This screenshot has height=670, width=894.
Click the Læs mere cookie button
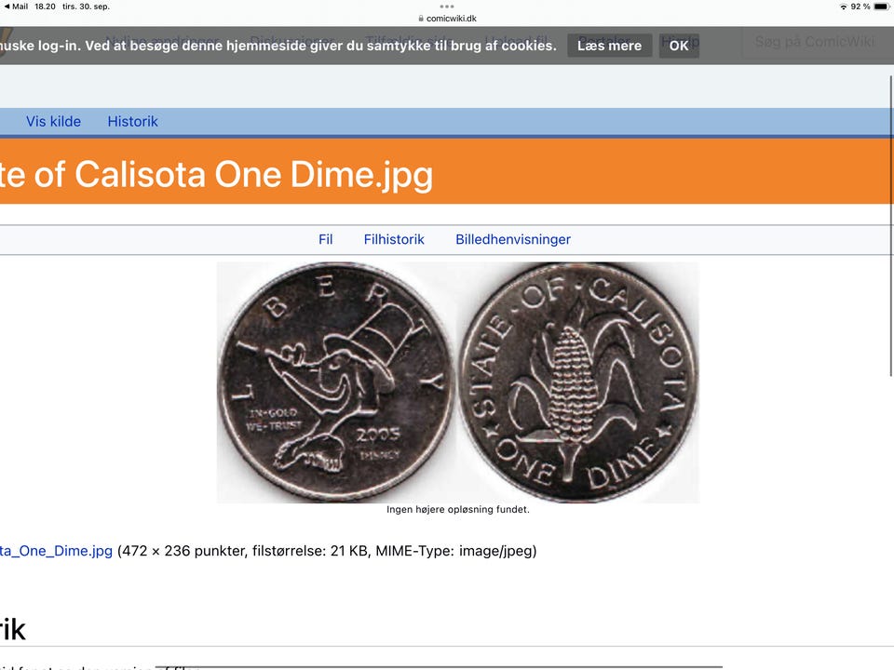tap(609, 46)
